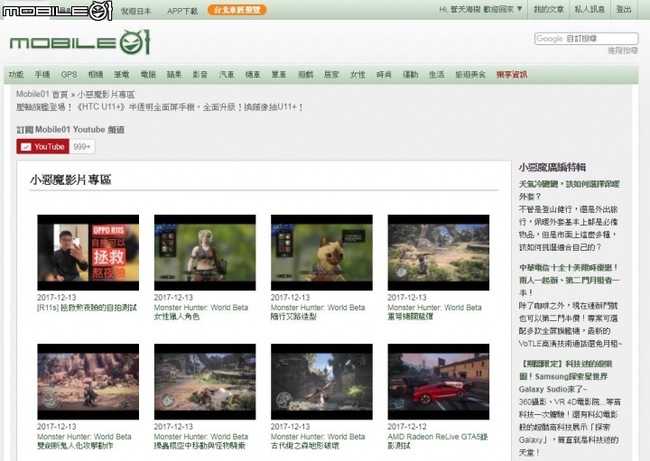The image size is (650, 461).
Task: Select the 居家 navigation item
Action: coord(331,75)
